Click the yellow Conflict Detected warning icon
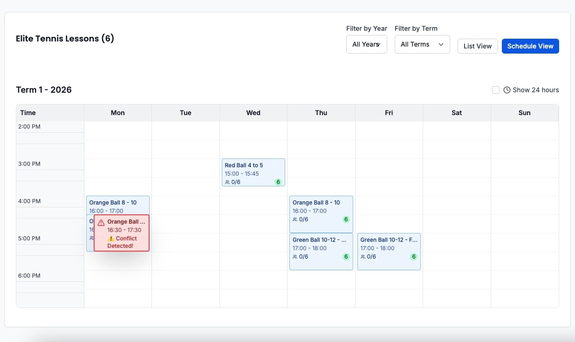The width and height of the screenshot is (575, 342). [x=111, y=239]
